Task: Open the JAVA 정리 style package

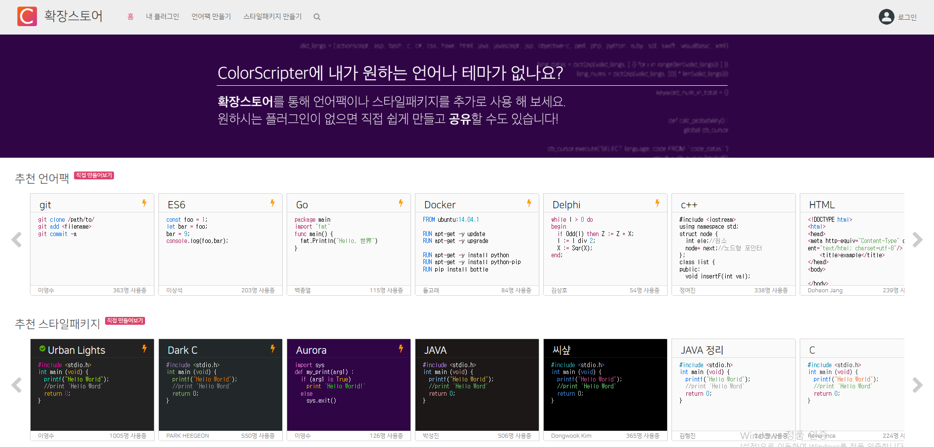Action: point(734,390)
